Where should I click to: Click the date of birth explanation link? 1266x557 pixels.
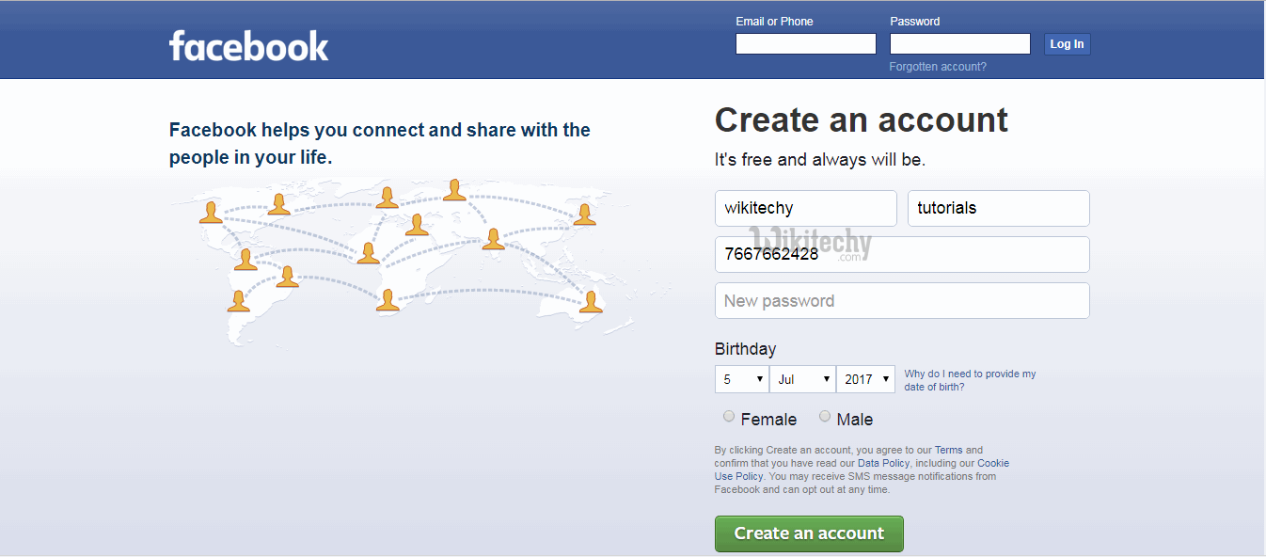click(970, 380)
